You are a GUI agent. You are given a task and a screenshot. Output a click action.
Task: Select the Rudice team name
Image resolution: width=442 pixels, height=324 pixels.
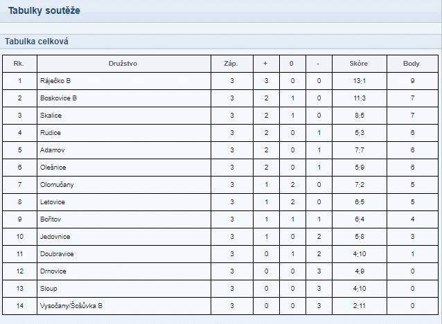coord(51,133)
